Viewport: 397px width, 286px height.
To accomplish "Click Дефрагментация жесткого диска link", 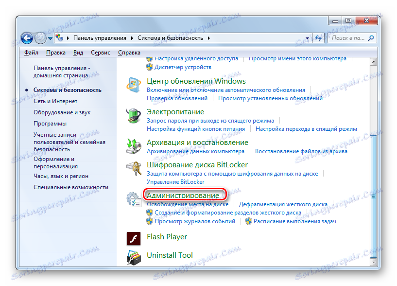I will click(283, 204).
